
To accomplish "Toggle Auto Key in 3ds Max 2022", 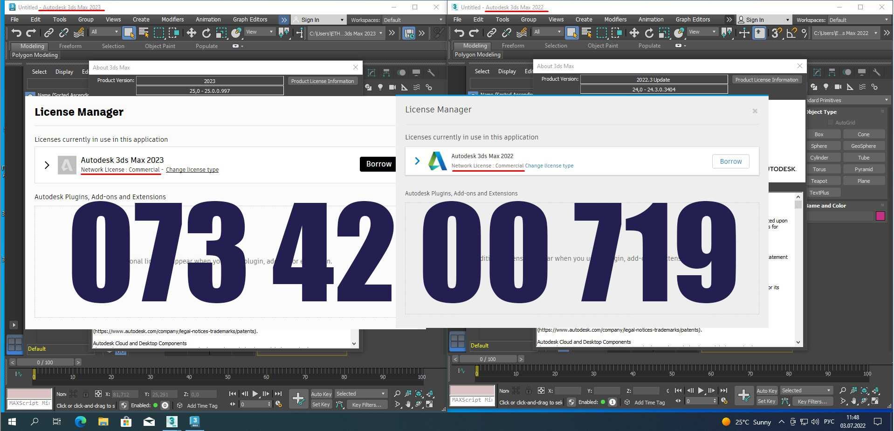I will point(767,391).
